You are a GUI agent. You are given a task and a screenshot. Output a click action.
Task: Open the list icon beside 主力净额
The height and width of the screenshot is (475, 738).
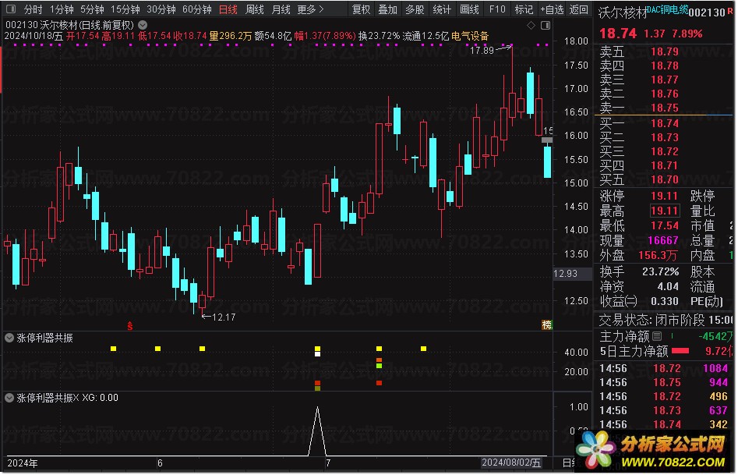pos(657,336)
